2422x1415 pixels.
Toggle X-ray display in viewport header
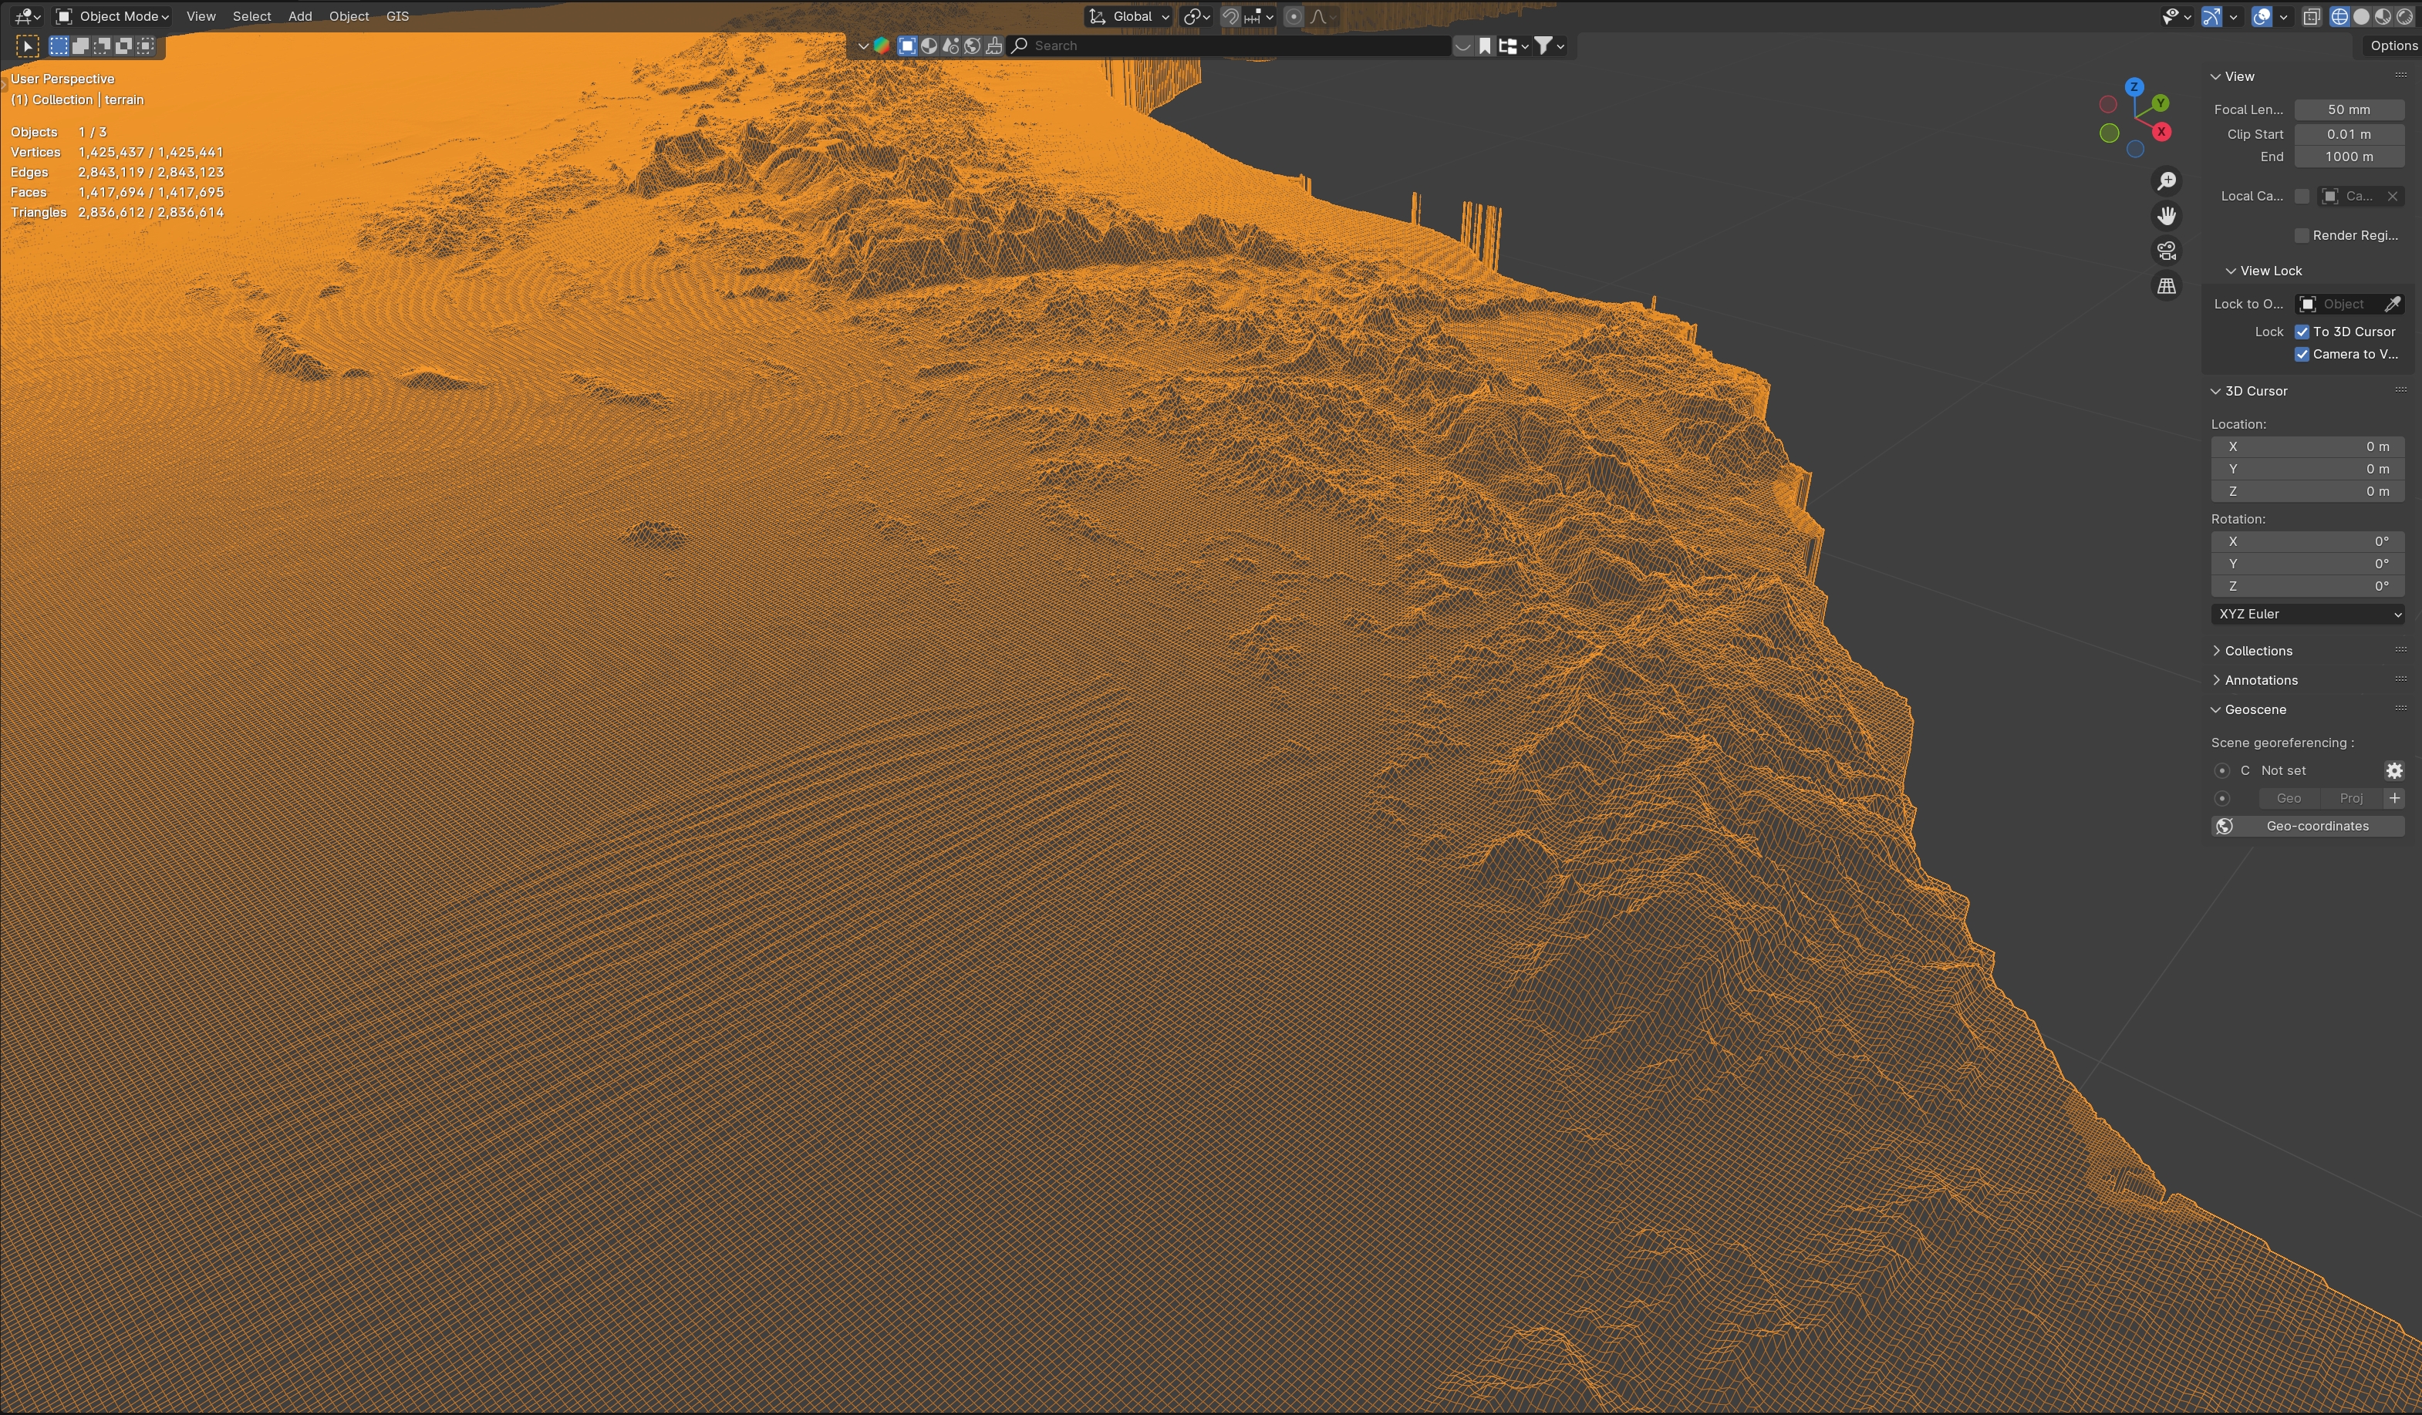2310,16
